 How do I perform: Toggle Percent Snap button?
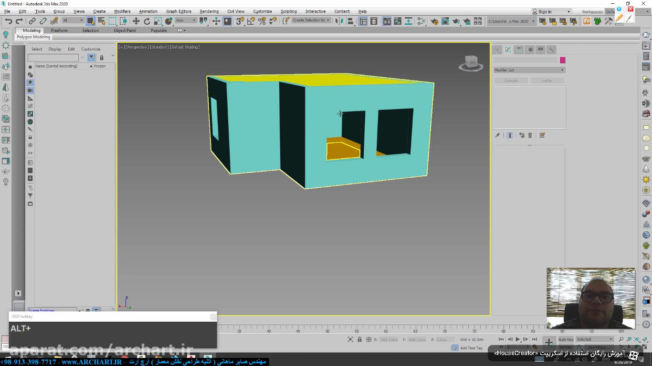(262, 21)
